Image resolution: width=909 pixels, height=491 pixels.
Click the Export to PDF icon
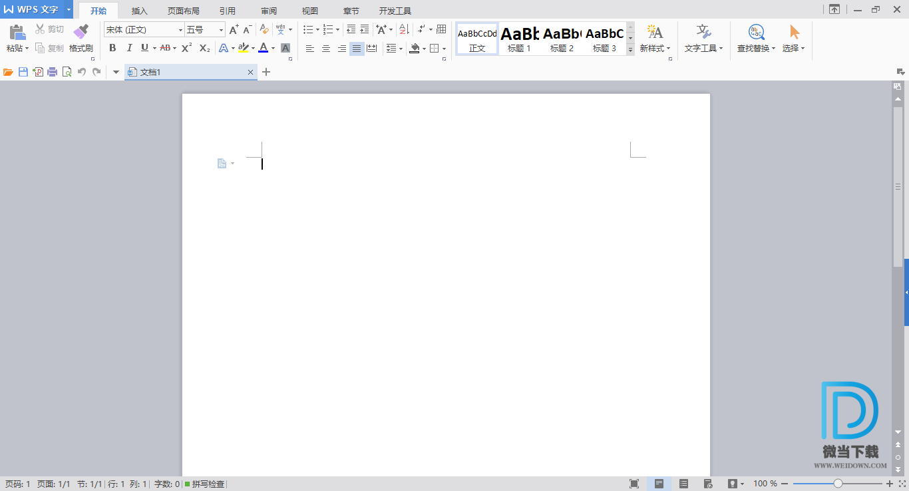point(38,72)
